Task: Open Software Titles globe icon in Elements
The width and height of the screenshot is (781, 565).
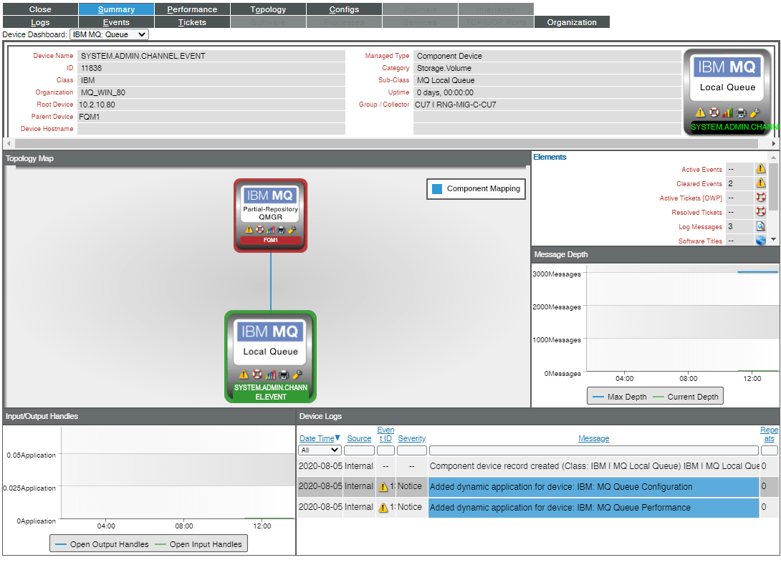Action: click(760, 241)
